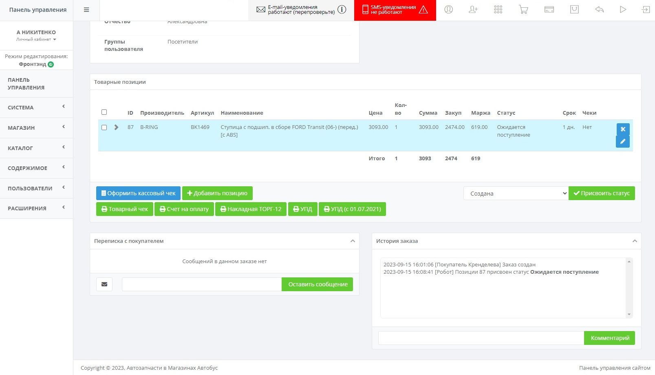Click the pencil edit icon for item 87
This screenshot has height=375, width=655.
point(622,142)
